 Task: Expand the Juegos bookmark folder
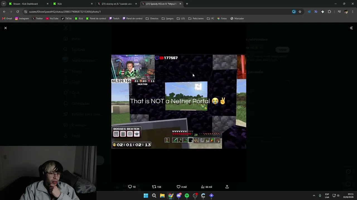pos(168,19)
